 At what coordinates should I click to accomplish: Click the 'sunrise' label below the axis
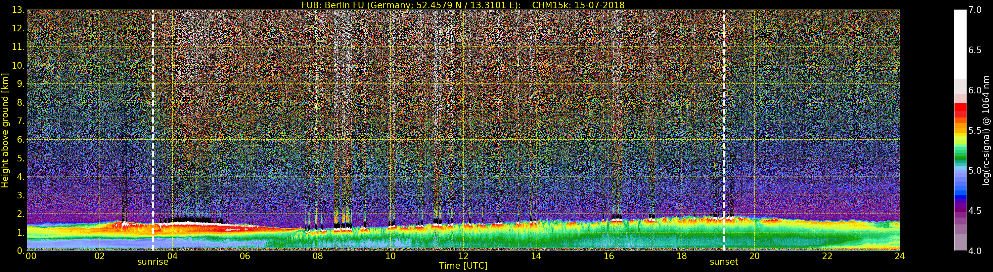pyautogui.click(x=153, y=262)
